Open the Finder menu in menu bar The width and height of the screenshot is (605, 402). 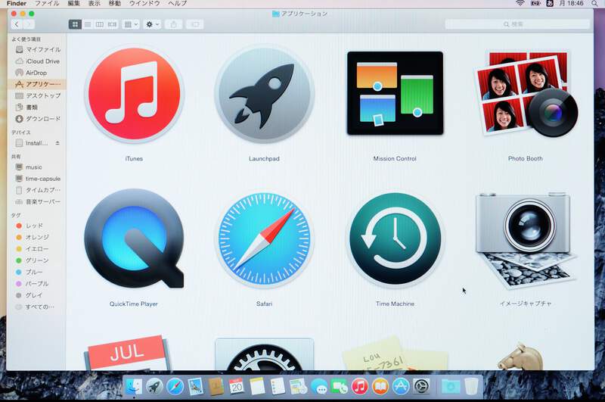[17, 4]
